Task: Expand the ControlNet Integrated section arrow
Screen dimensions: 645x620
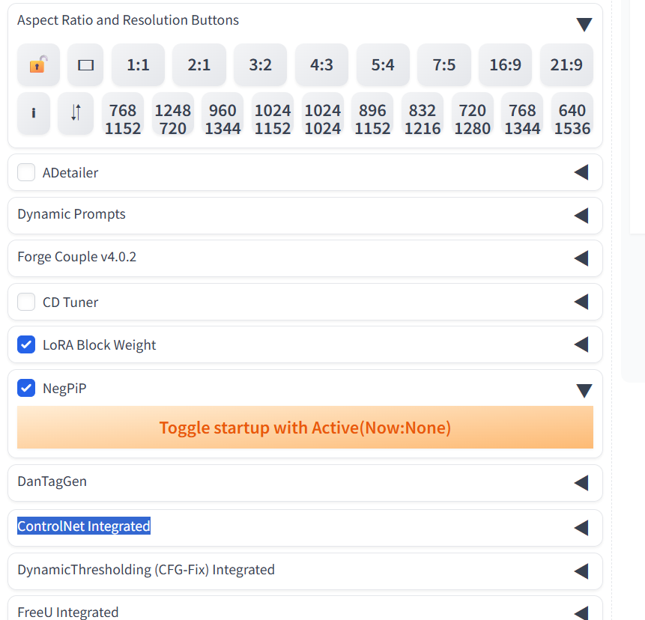Action: point(581,528)
